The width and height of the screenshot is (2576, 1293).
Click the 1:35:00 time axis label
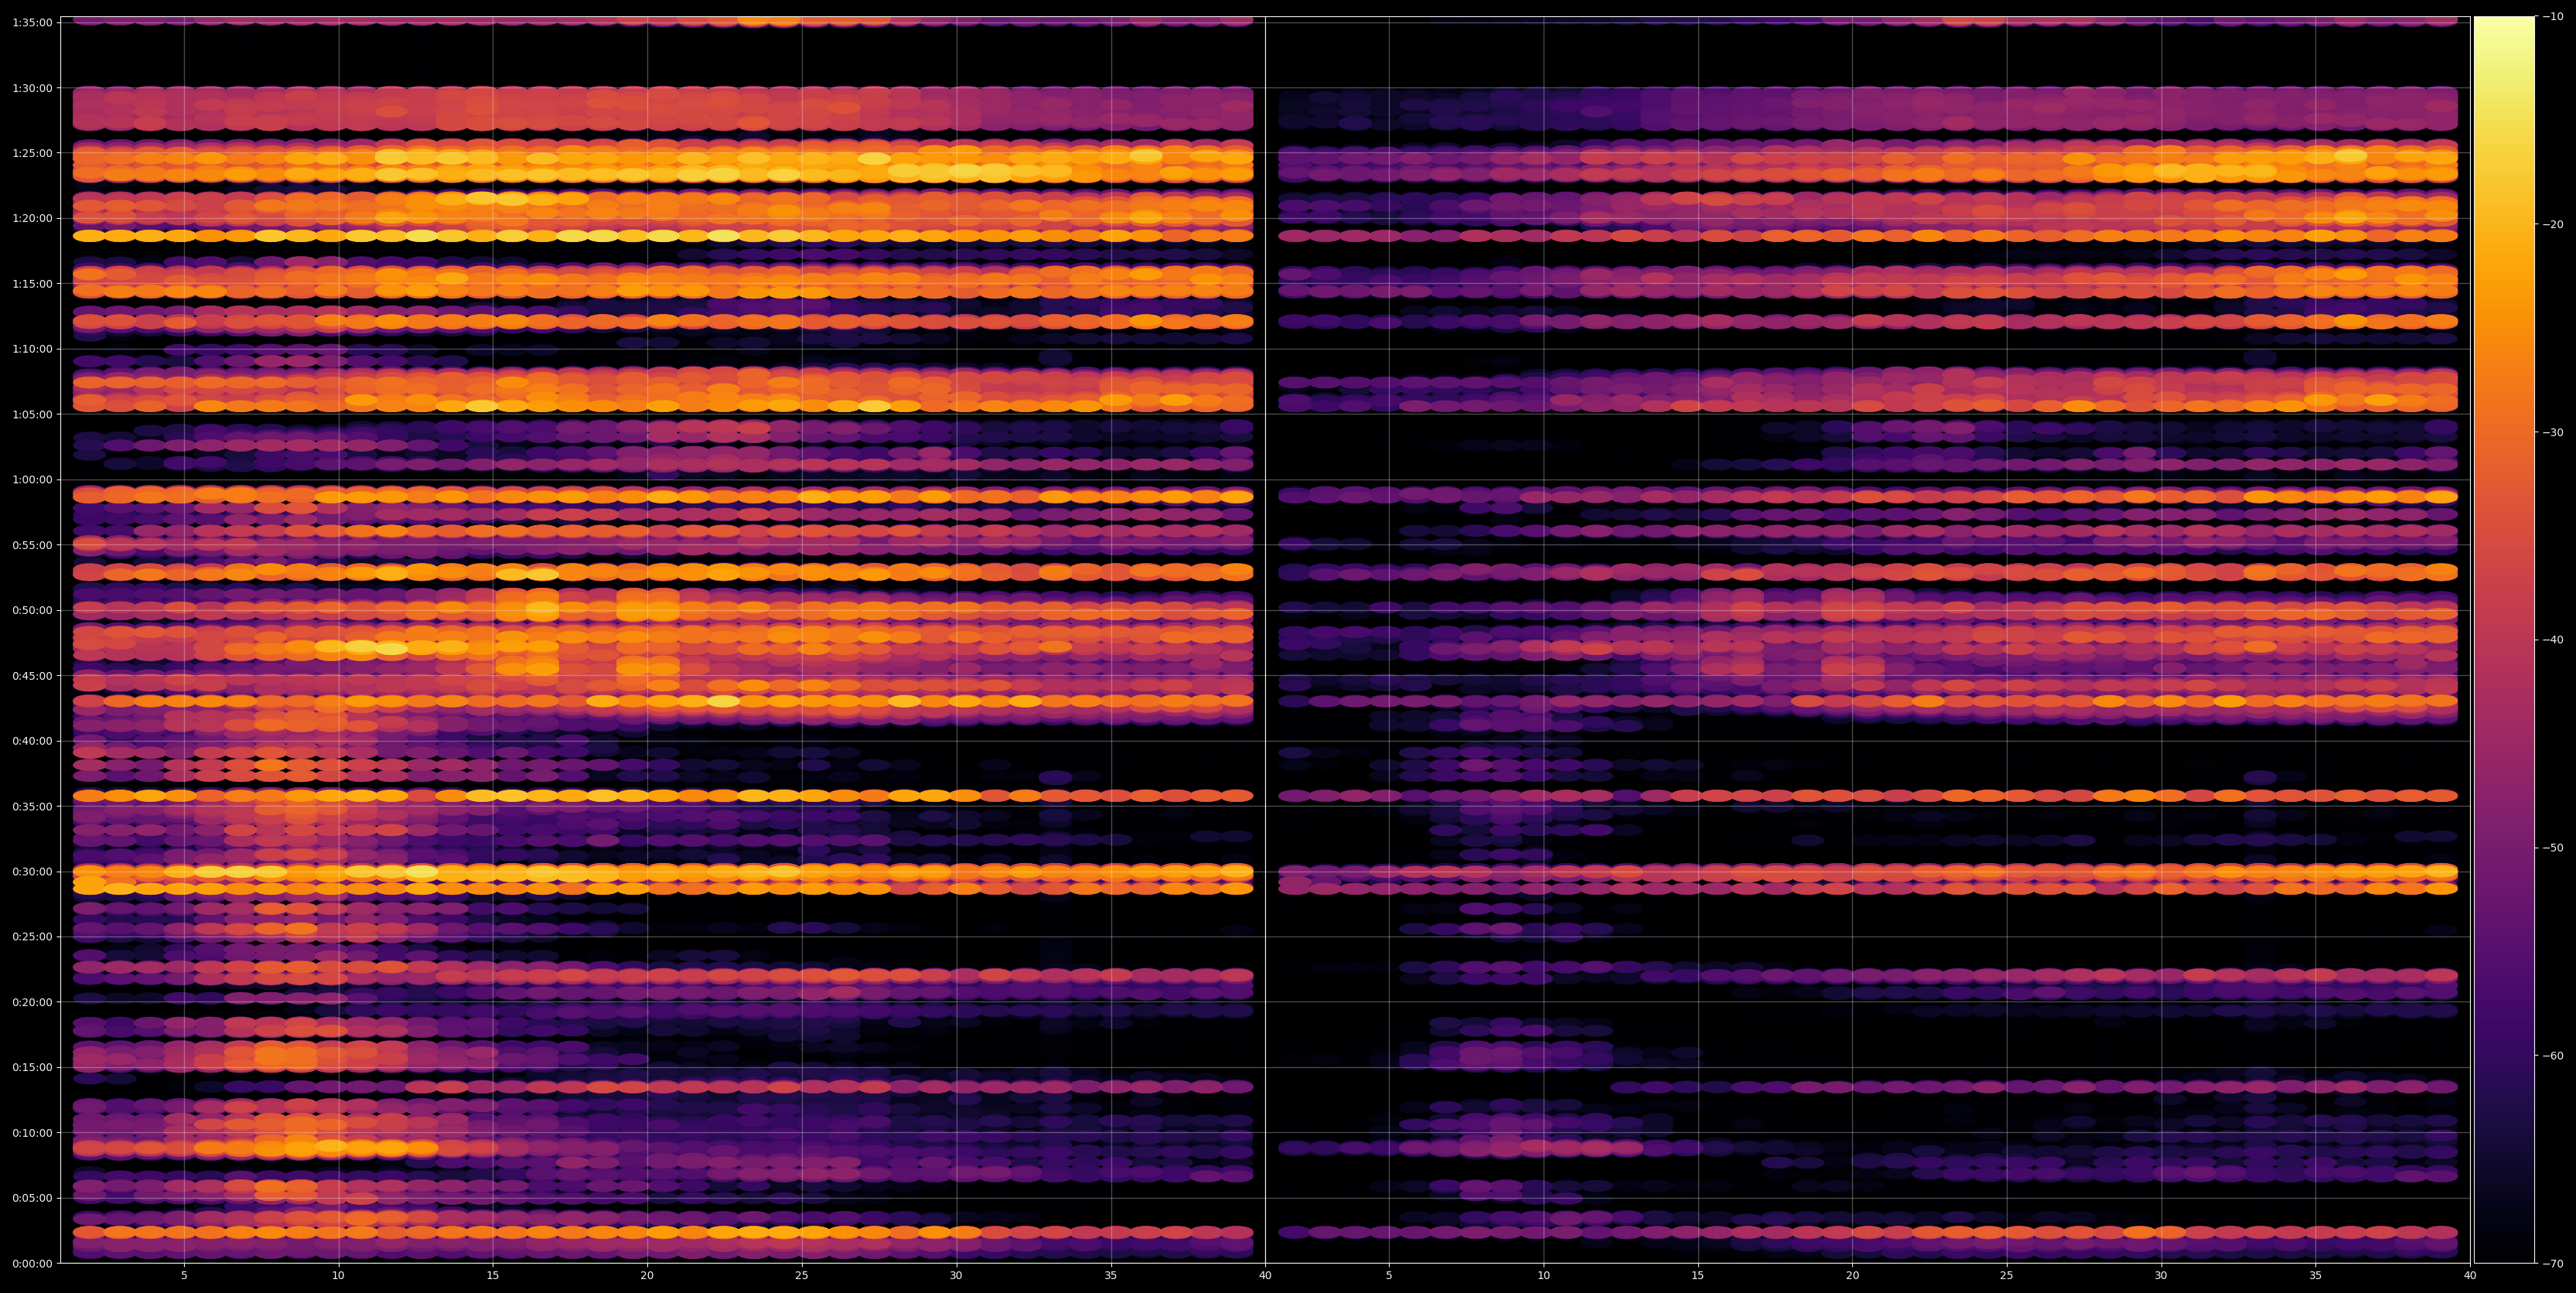coord(32,22)
